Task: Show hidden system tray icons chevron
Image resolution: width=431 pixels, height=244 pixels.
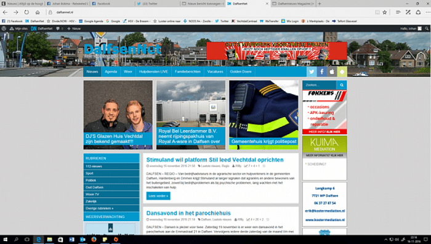Action: pyautogui.click(x=385, y=239)
